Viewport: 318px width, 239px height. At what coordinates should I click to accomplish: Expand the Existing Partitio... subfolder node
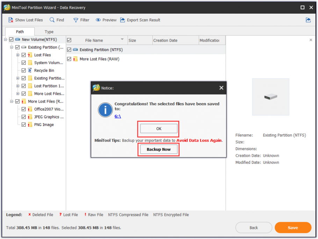coord(18,78)
